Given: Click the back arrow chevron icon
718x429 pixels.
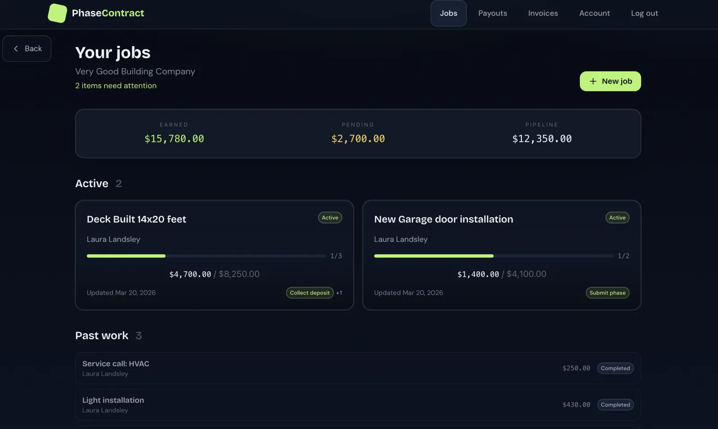Looking at the screenshot, I should [x=16, y=48].
